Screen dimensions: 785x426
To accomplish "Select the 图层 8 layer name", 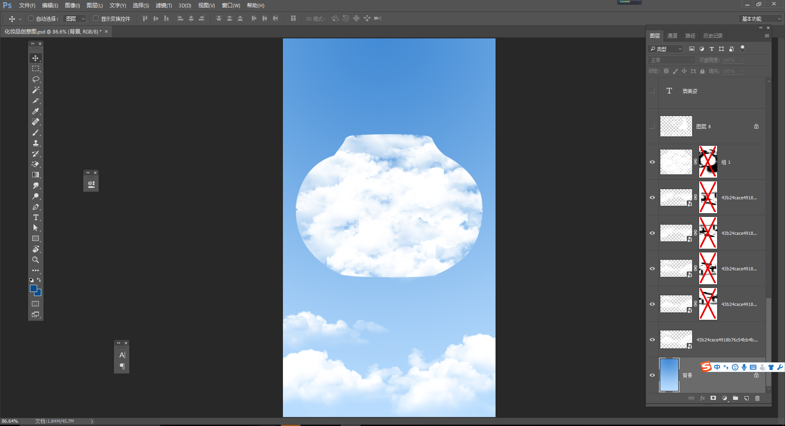I will (703, 127).
